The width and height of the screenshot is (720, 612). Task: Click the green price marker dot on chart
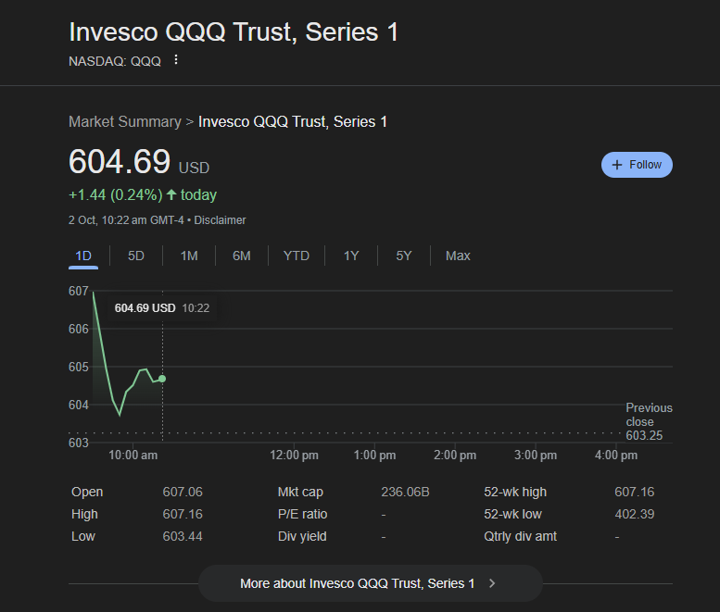(162, 379)
